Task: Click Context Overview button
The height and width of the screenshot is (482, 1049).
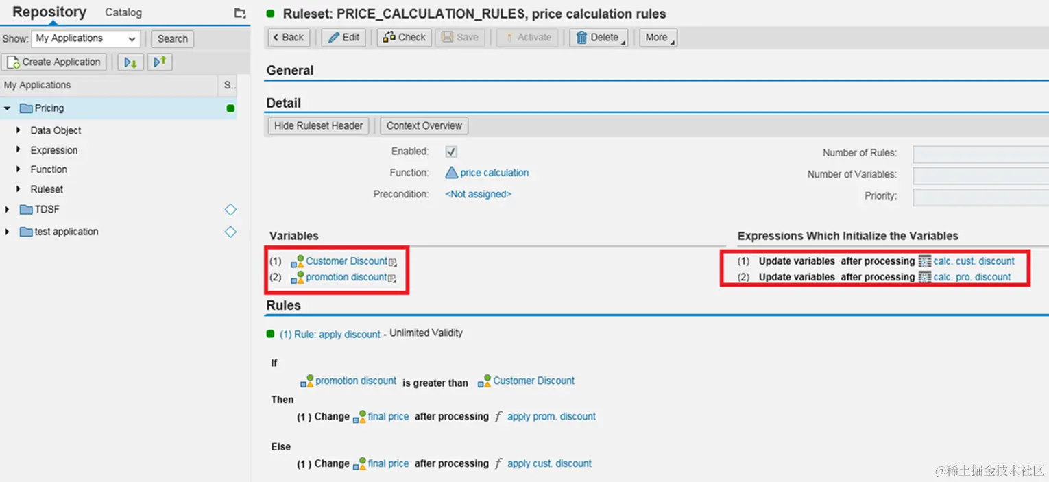Action: coord(424,126)
